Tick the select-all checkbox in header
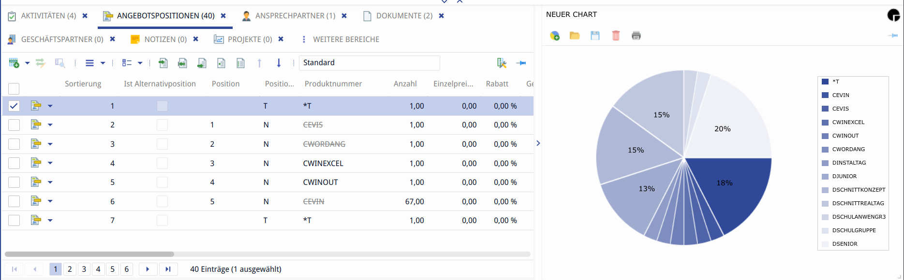 (14, 88)
